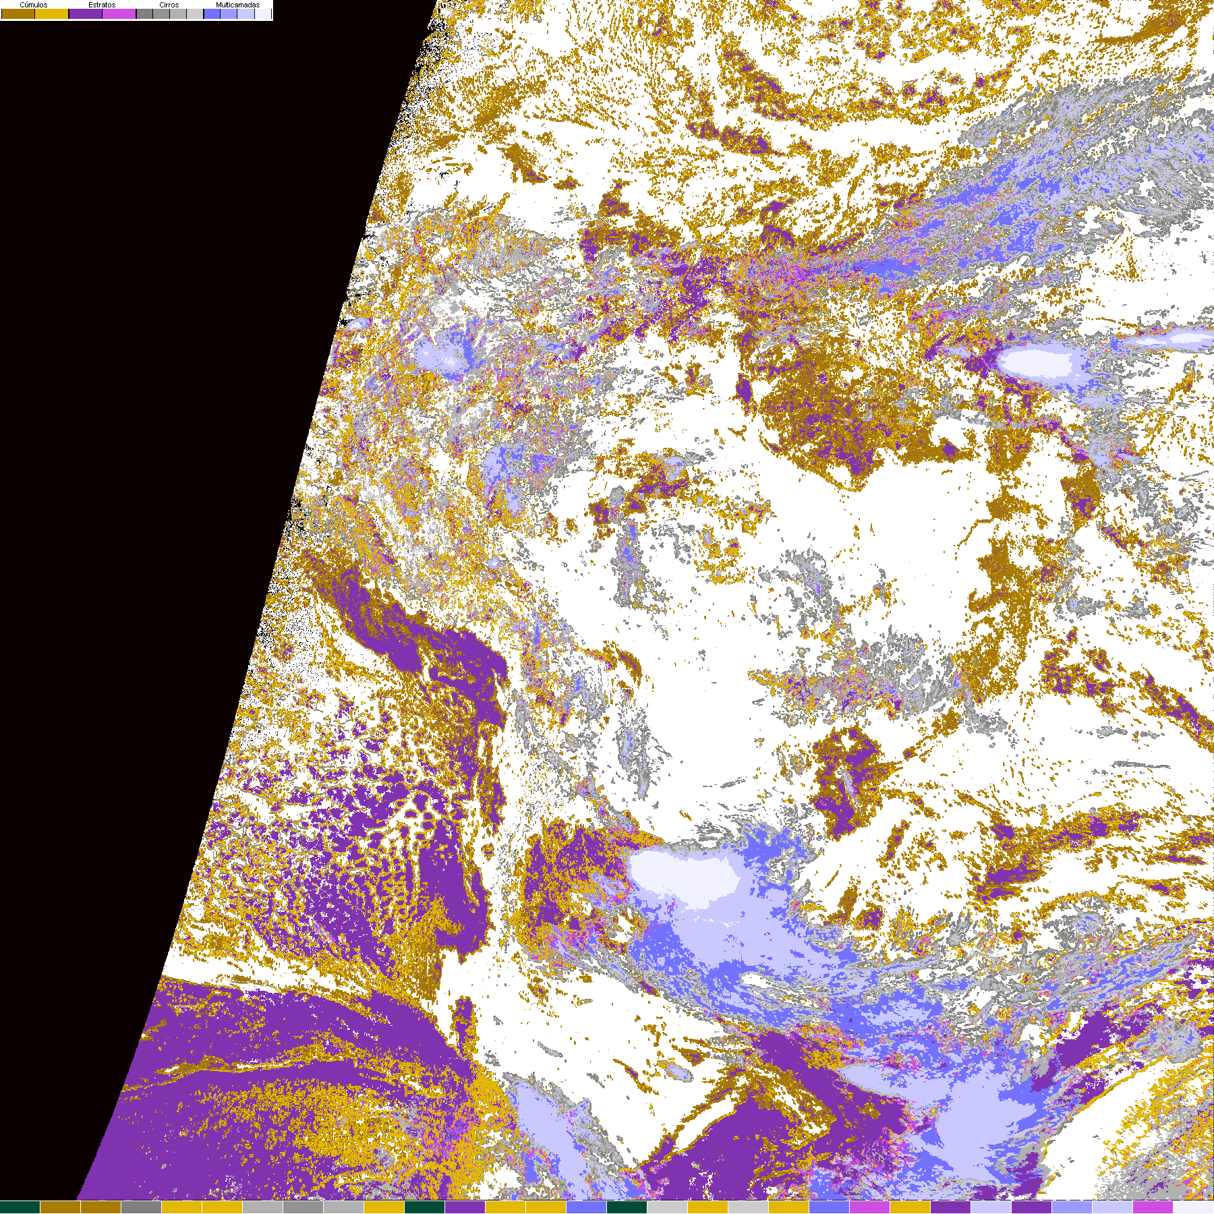
Task: Click the Cirros legend label
Action: tap(169, 5)
